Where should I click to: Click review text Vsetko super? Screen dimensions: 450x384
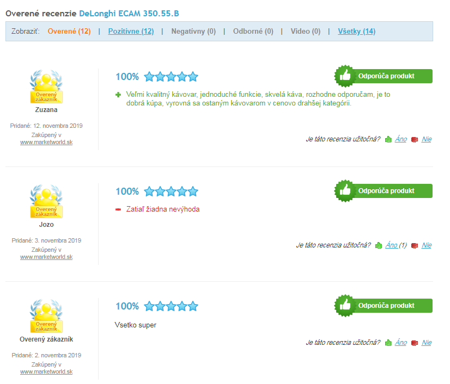(x=136, y=325)
